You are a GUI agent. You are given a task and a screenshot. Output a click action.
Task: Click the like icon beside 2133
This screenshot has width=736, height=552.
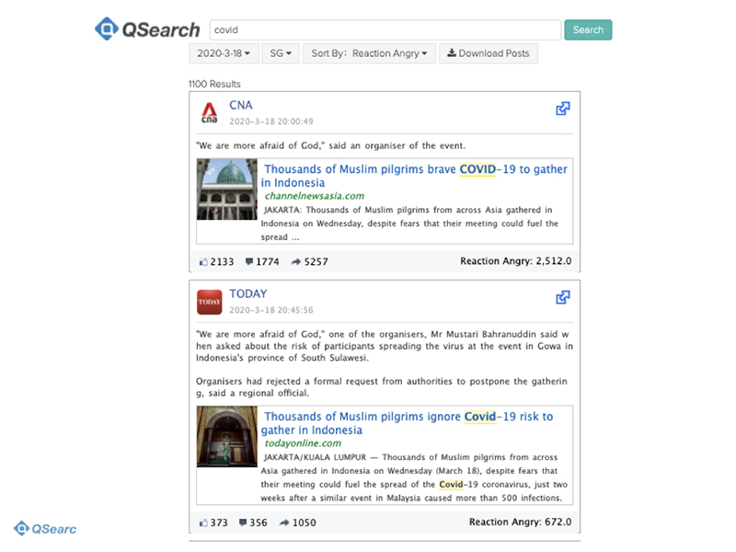203,262
